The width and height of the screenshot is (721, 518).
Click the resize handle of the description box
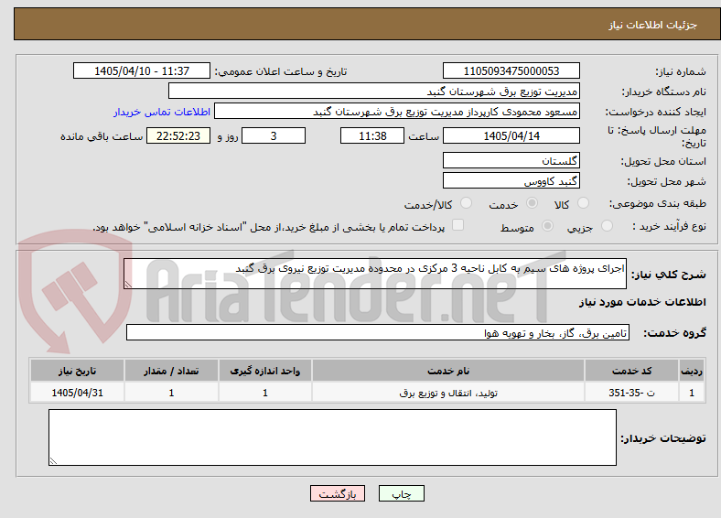pyautogui.click(x=128, y=285)
